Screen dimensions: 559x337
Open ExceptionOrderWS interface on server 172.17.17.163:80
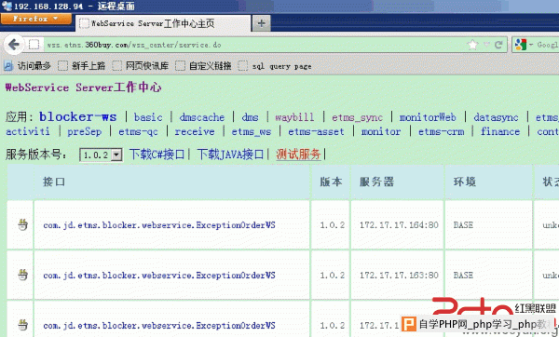(x=159, y=276)
